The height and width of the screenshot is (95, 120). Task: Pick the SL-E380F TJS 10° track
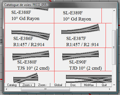click(30, 59)
